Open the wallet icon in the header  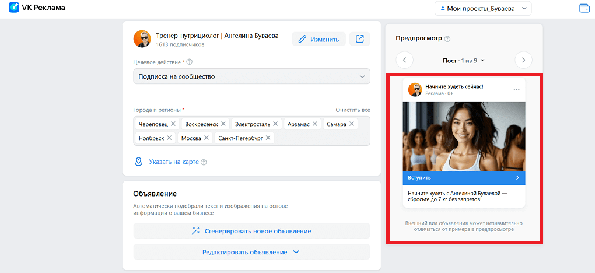click(584, 8)
